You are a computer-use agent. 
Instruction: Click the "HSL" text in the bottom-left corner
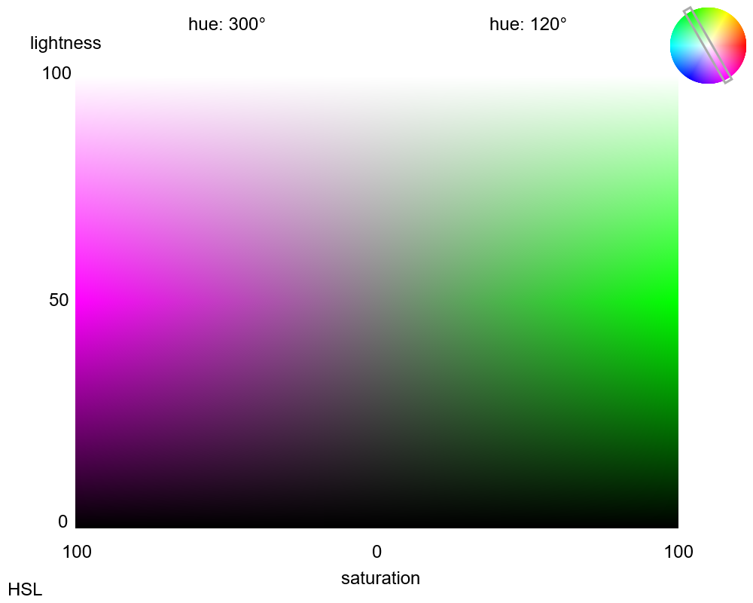pyautogui.click(x=25, y=589)
